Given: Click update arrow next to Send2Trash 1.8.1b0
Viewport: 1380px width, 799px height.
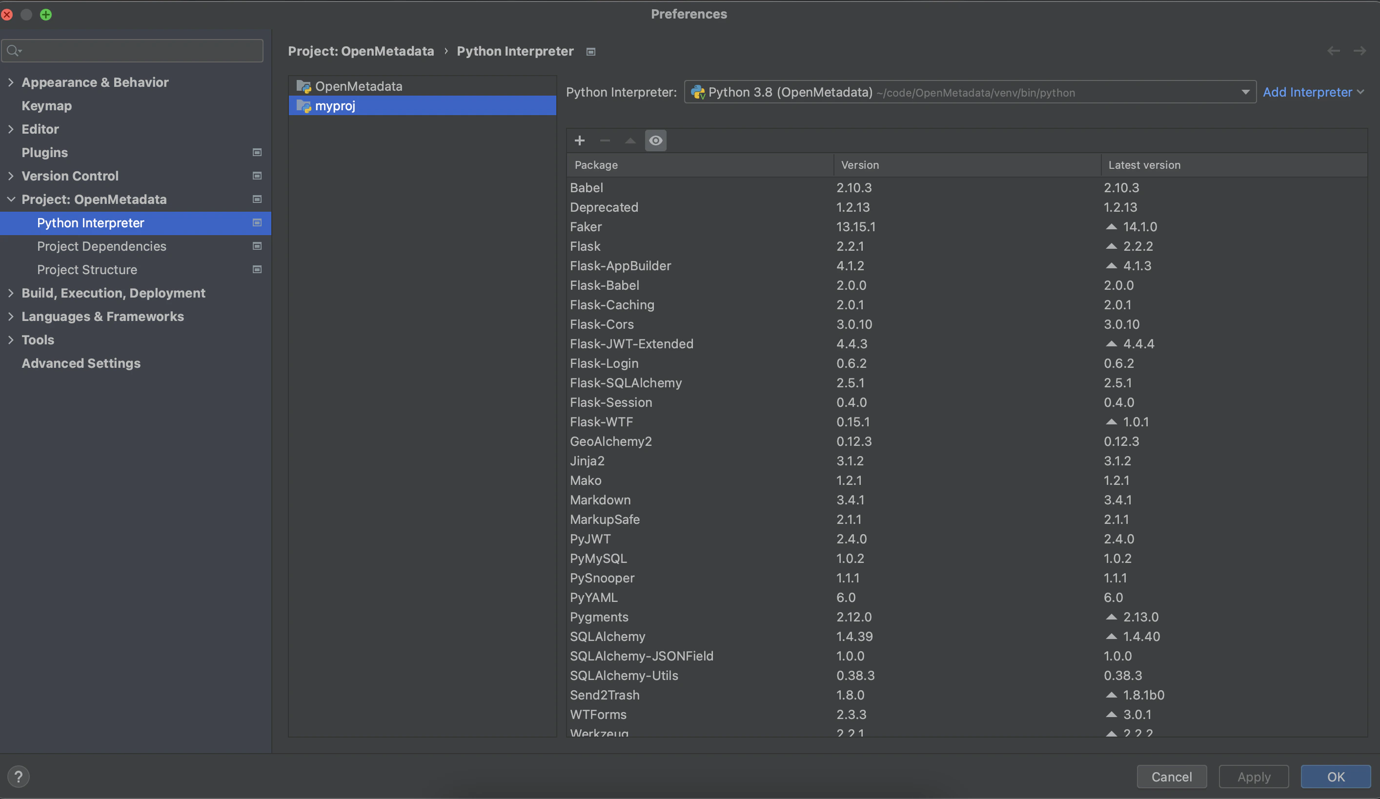Looking at the screenshot, I should tap(1111, 695).
